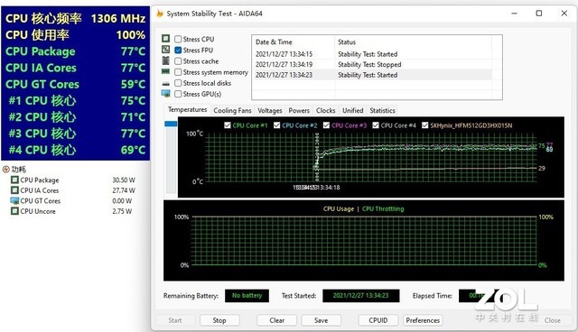Viewport: 578px width, 332px height.
Task: Click the blue graph scale slider handle
Action: (x=171, y=124)
